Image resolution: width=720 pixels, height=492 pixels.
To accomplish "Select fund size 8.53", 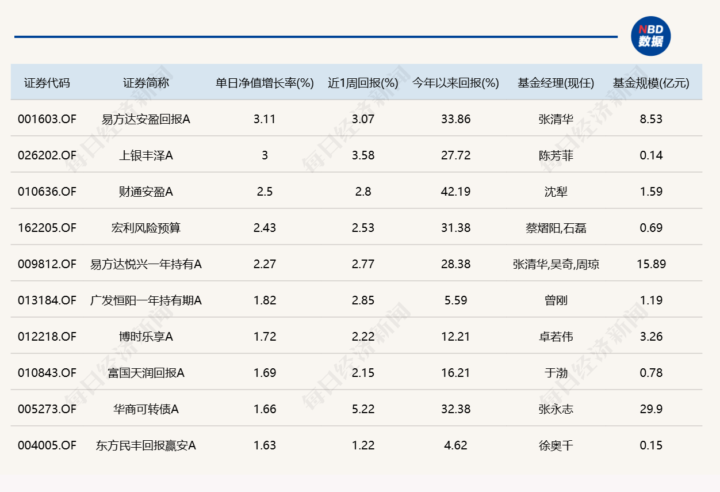I will (651, 119).
